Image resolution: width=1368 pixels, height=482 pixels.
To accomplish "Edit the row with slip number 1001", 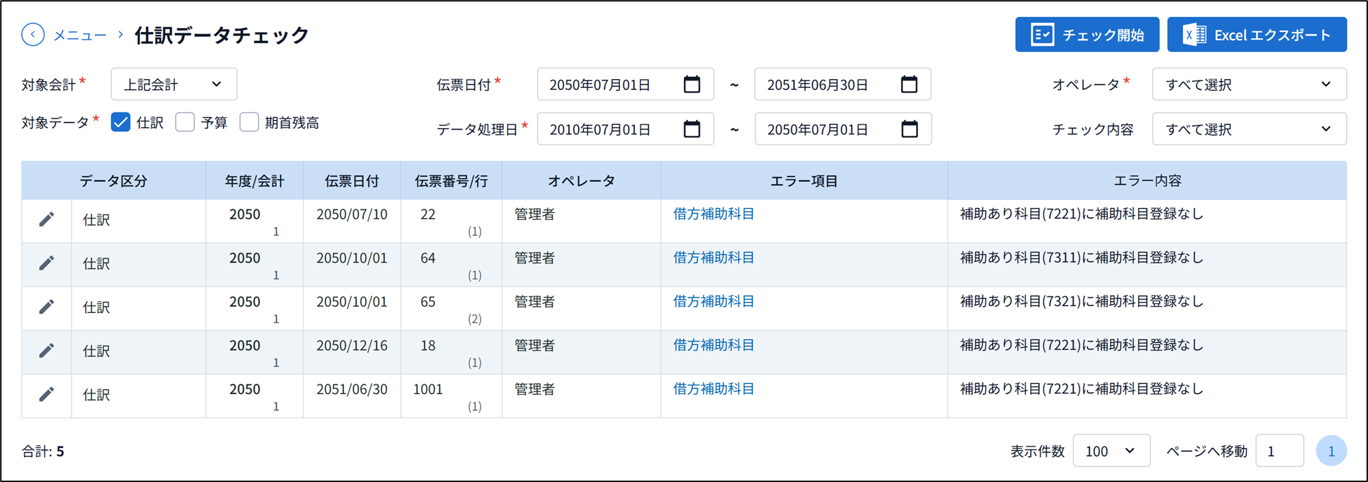I will [46, 394].
